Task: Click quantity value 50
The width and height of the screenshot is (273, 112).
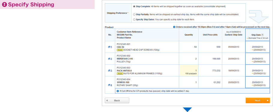Action: [x=195, y=47]
